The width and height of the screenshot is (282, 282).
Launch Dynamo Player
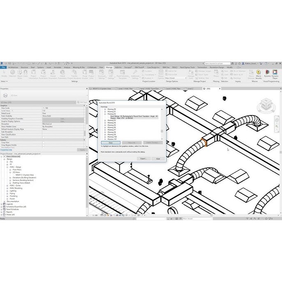(x=275, y=74)
